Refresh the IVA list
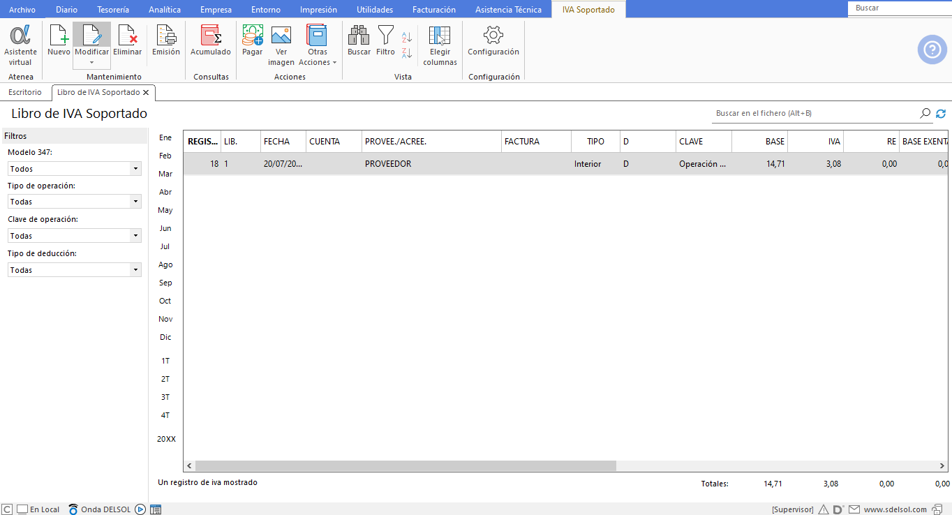Viewport: 952px width, 515px height. (x=941, y=113)
